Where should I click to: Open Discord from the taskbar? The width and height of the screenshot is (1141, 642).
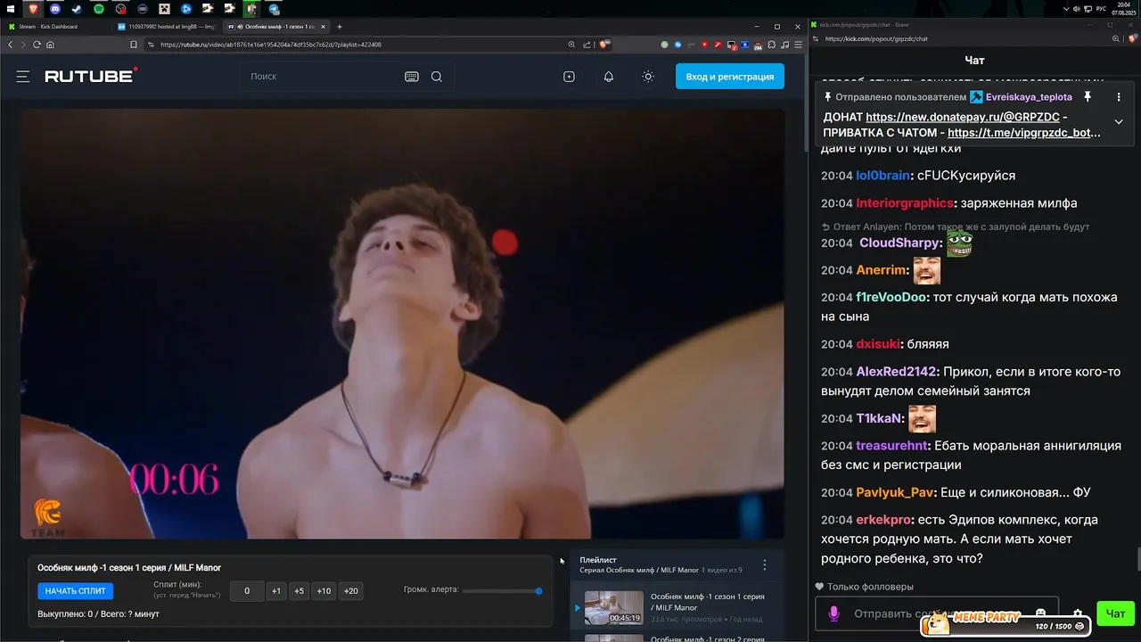pos(55,9)
